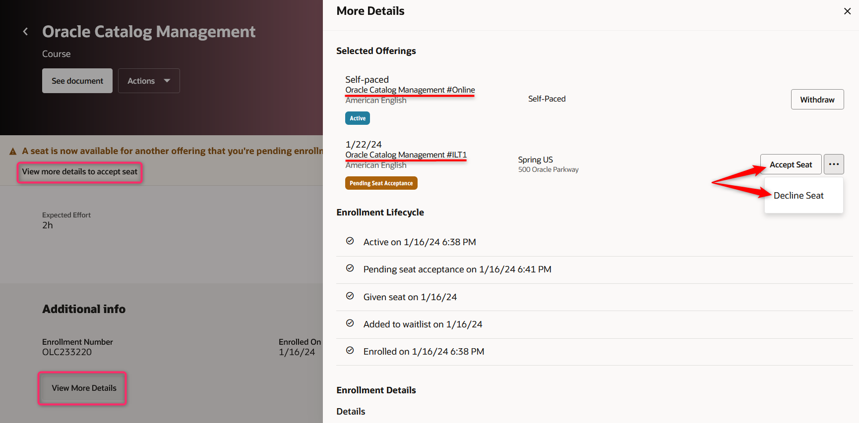Image resolution: width=859 pixels, height=423 pixels.
Task: Click Enrolled on 1/16/24 6:38 PM entry
Action: tap(424, 352)
